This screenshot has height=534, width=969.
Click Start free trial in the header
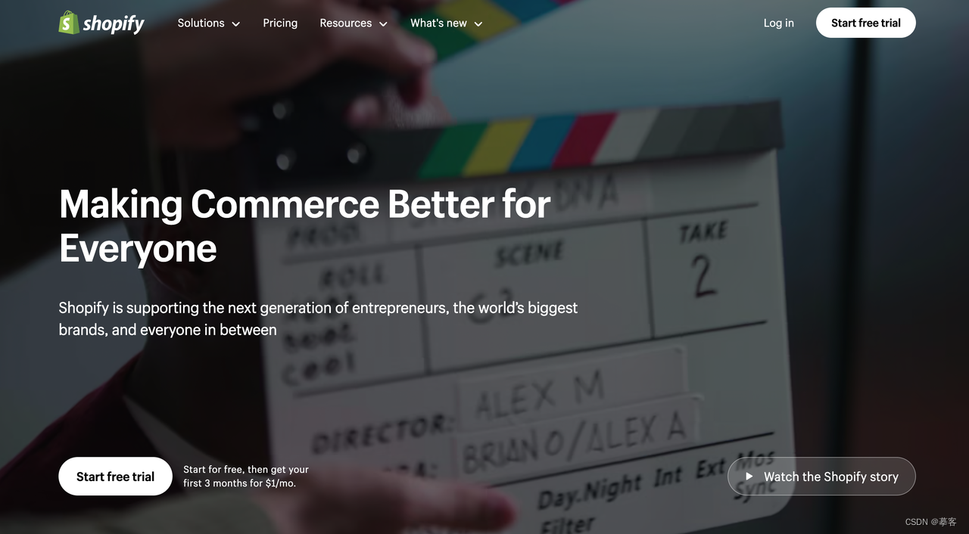tap(866, 23)
